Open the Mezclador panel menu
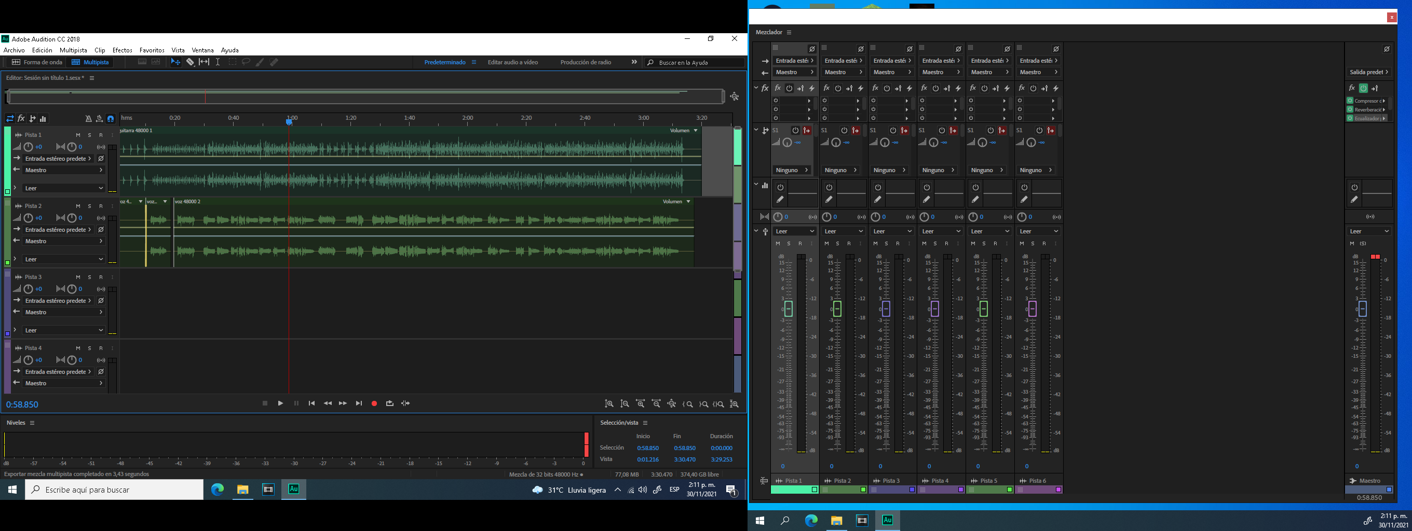 point(789,32)
